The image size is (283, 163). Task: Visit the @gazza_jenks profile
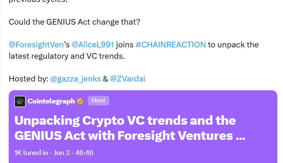coord(75,79)
